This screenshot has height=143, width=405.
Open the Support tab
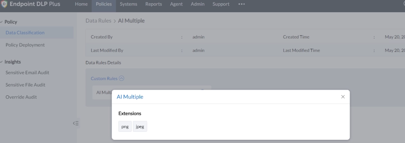tap(221, 4)
